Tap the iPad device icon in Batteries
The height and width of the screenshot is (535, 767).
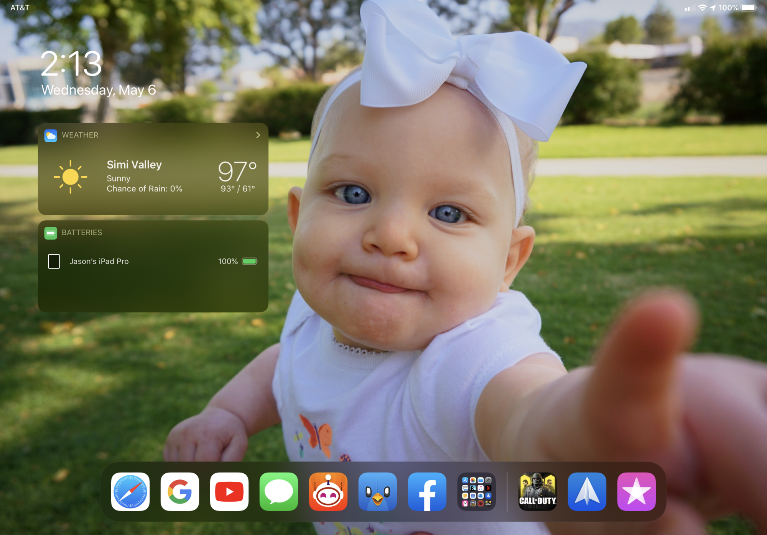54,261
